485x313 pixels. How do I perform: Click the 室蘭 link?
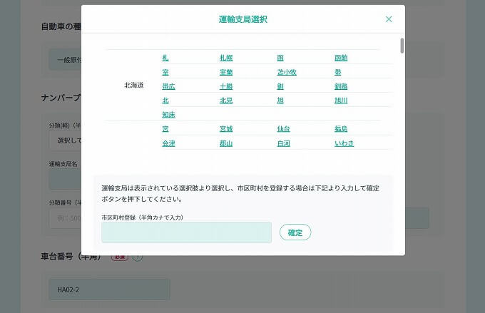[226, 72]
